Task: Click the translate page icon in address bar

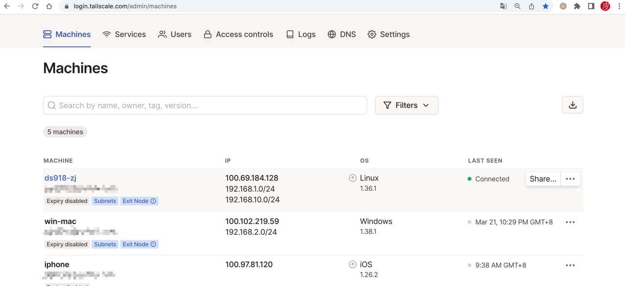Action: 503,6
